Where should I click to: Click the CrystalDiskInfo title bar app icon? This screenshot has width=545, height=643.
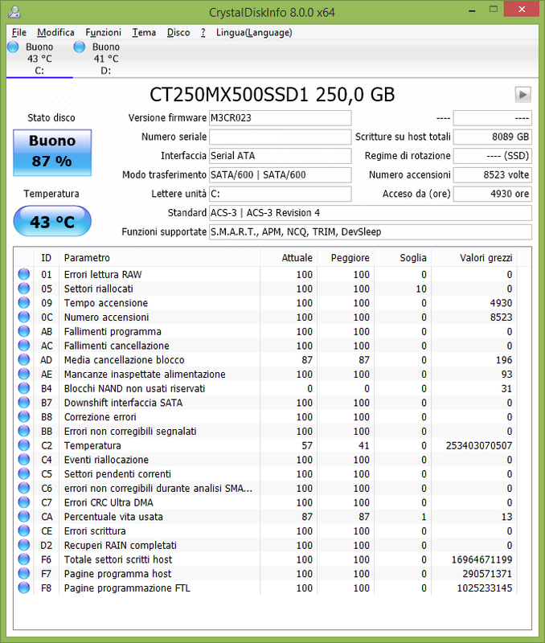14,12
